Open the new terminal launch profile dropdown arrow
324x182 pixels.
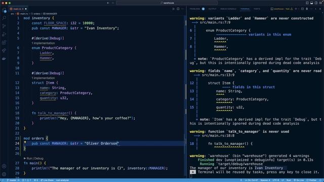(298, 9)
